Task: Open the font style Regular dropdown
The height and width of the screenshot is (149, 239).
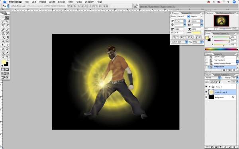Action: tap(202, 16)
